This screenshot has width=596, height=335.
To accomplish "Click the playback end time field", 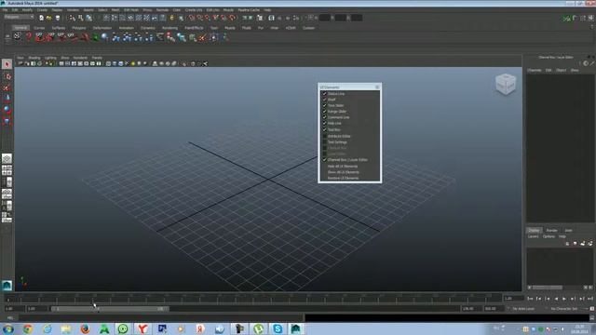I will point(471,309).
